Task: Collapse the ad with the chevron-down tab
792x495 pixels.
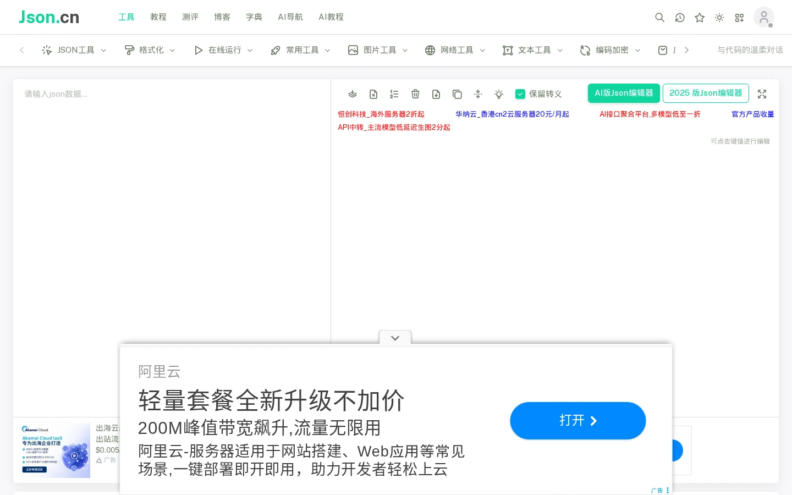Action: (395, 338)
